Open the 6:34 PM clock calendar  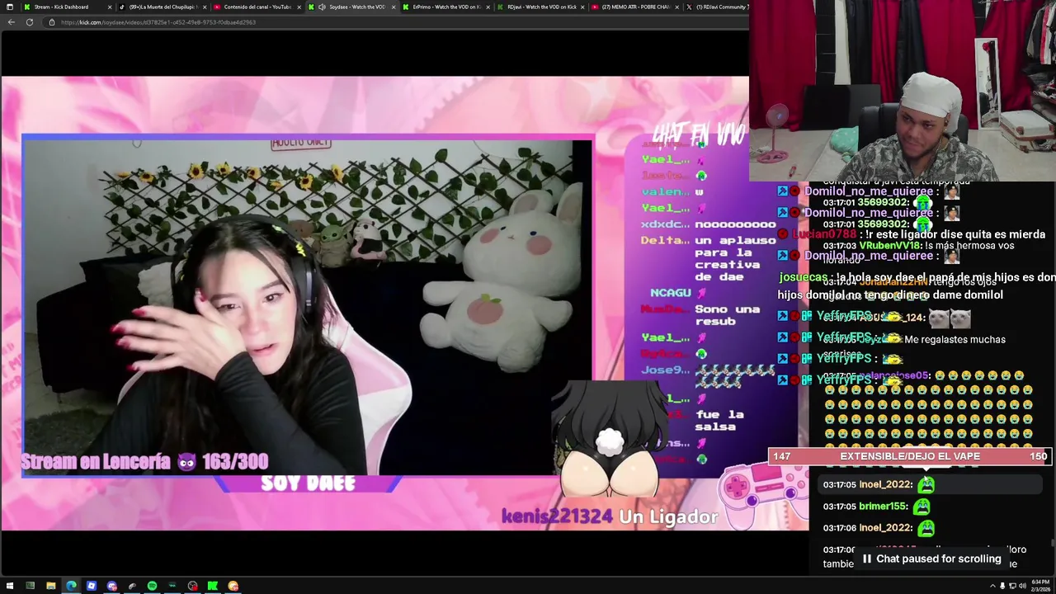coord(1040,586)
